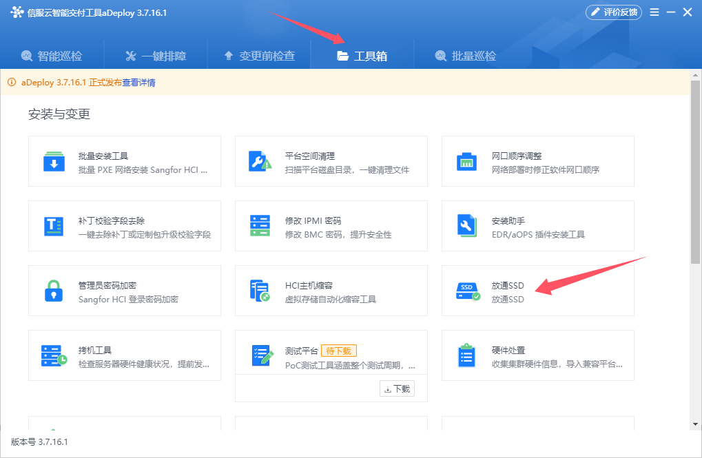This screenshot has width=702, height=458.
Task: Click the 待下载 badge on 测试平台
Action: point(339,351)
